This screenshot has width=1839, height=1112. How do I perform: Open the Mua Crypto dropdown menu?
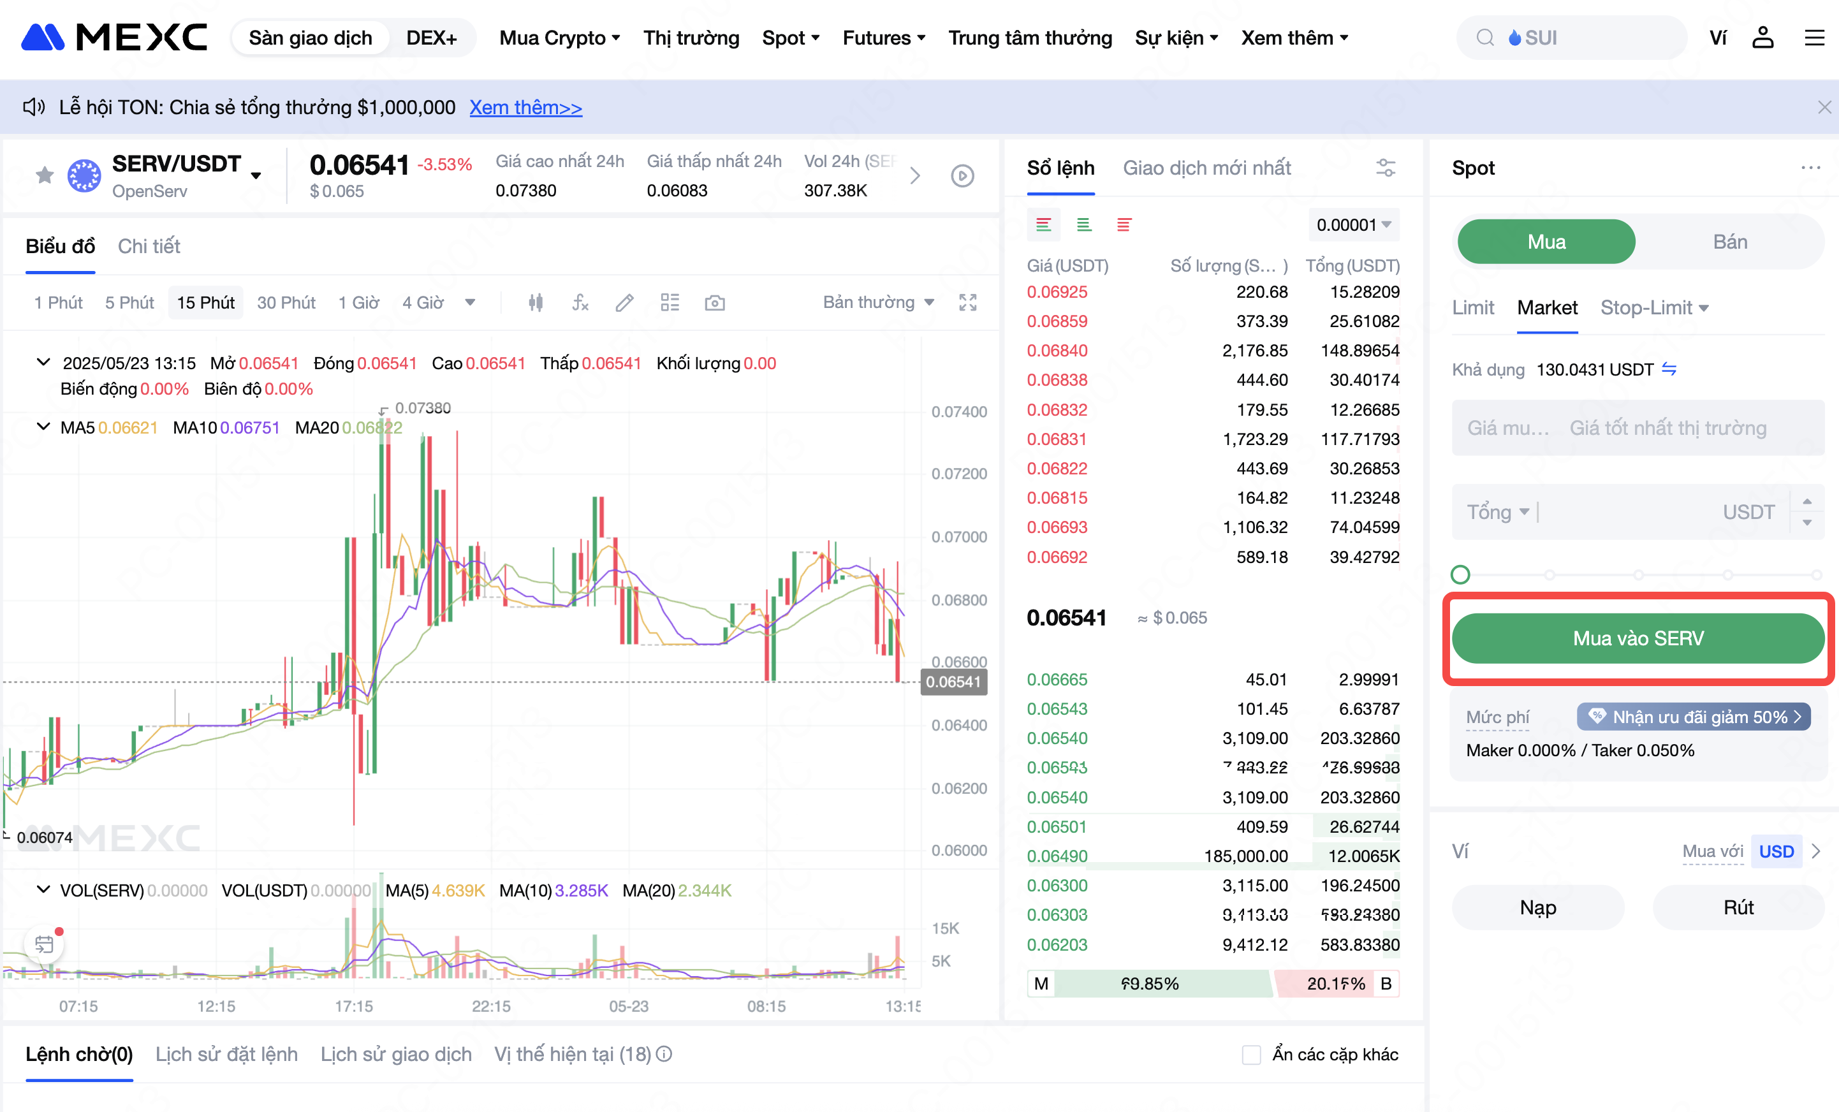pos(560,38)
